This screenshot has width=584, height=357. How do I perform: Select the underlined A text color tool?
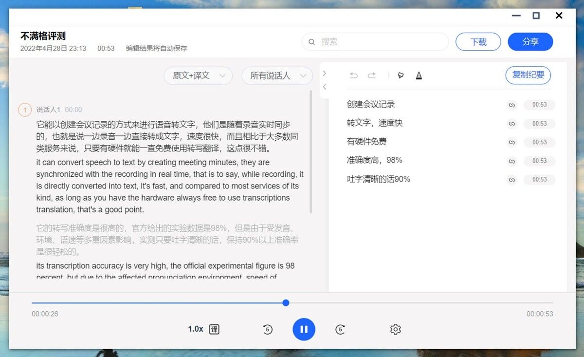click(419, 75)
